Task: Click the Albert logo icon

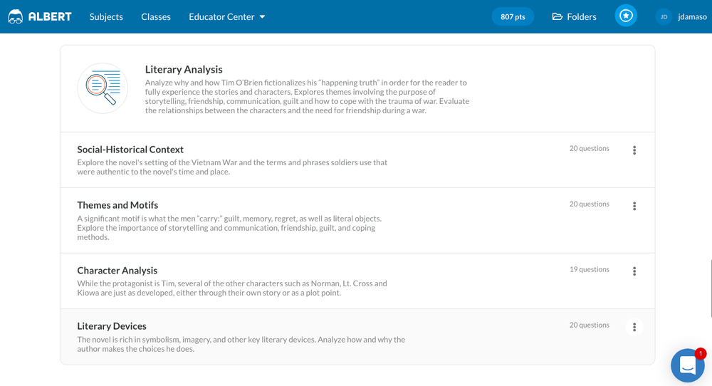Action: 15,17
